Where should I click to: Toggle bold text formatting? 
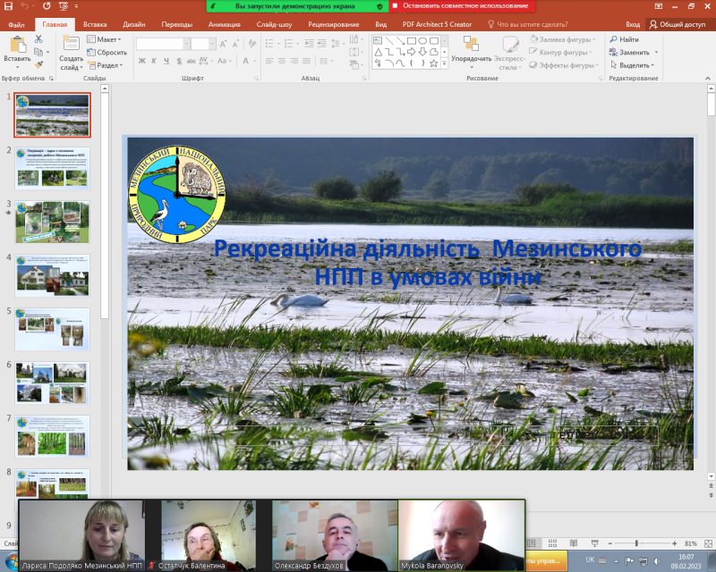tap(142, 61)
